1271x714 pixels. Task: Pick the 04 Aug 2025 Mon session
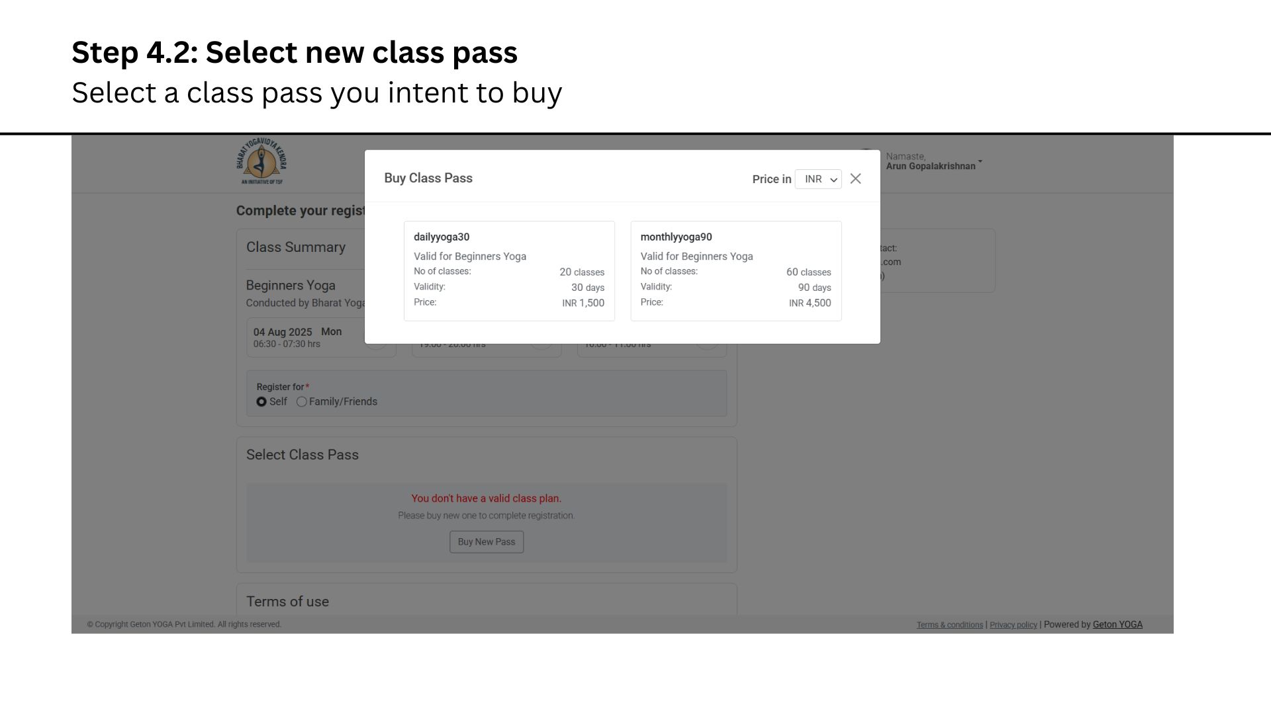[321, 337]
